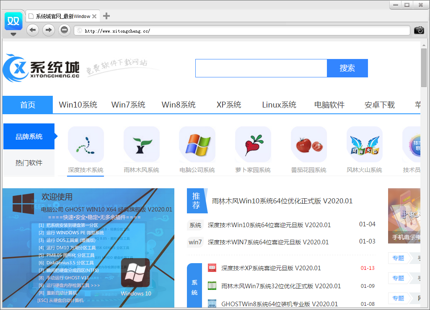
Task: Minimize the browser window
Action: pos(396,5)
